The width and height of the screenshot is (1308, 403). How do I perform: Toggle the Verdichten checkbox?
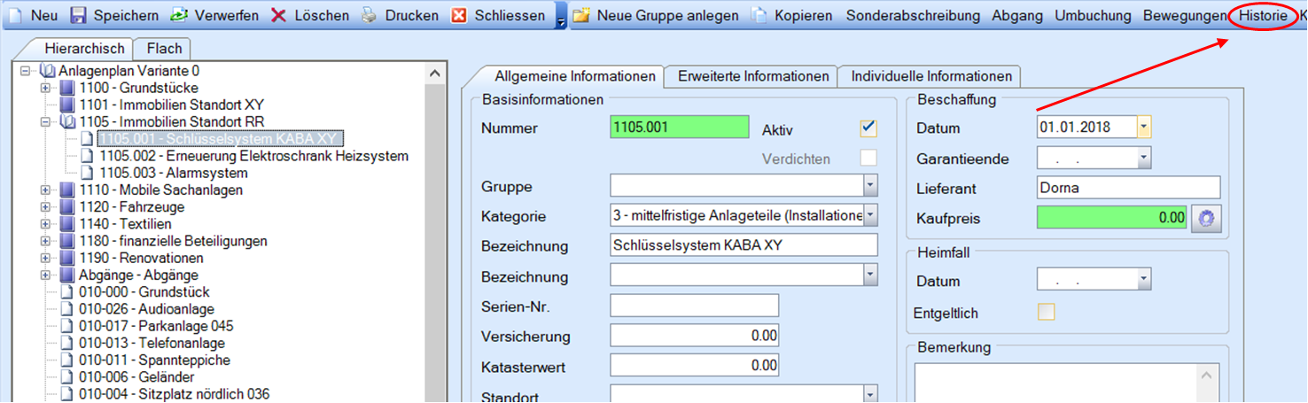(868, 159)
